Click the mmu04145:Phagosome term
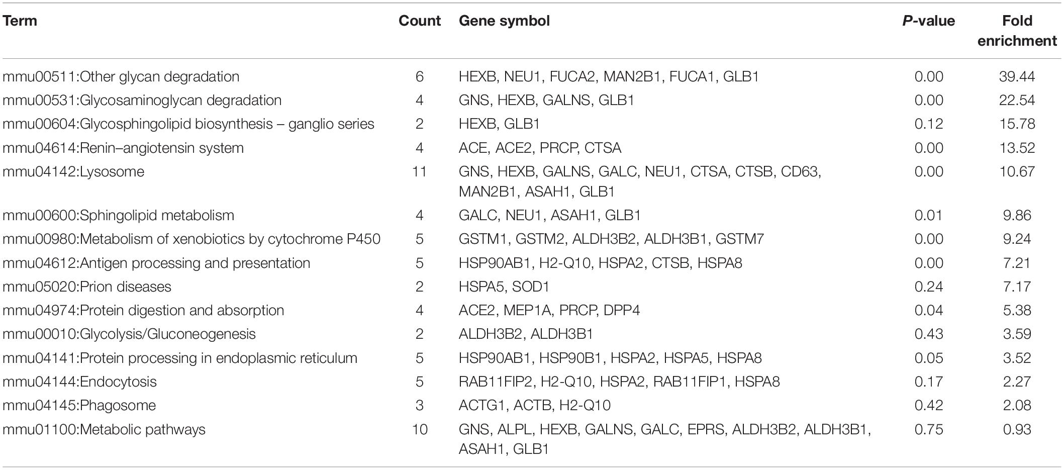The width and height of the screenshot is (1064, 470). [x=79, y=405]
